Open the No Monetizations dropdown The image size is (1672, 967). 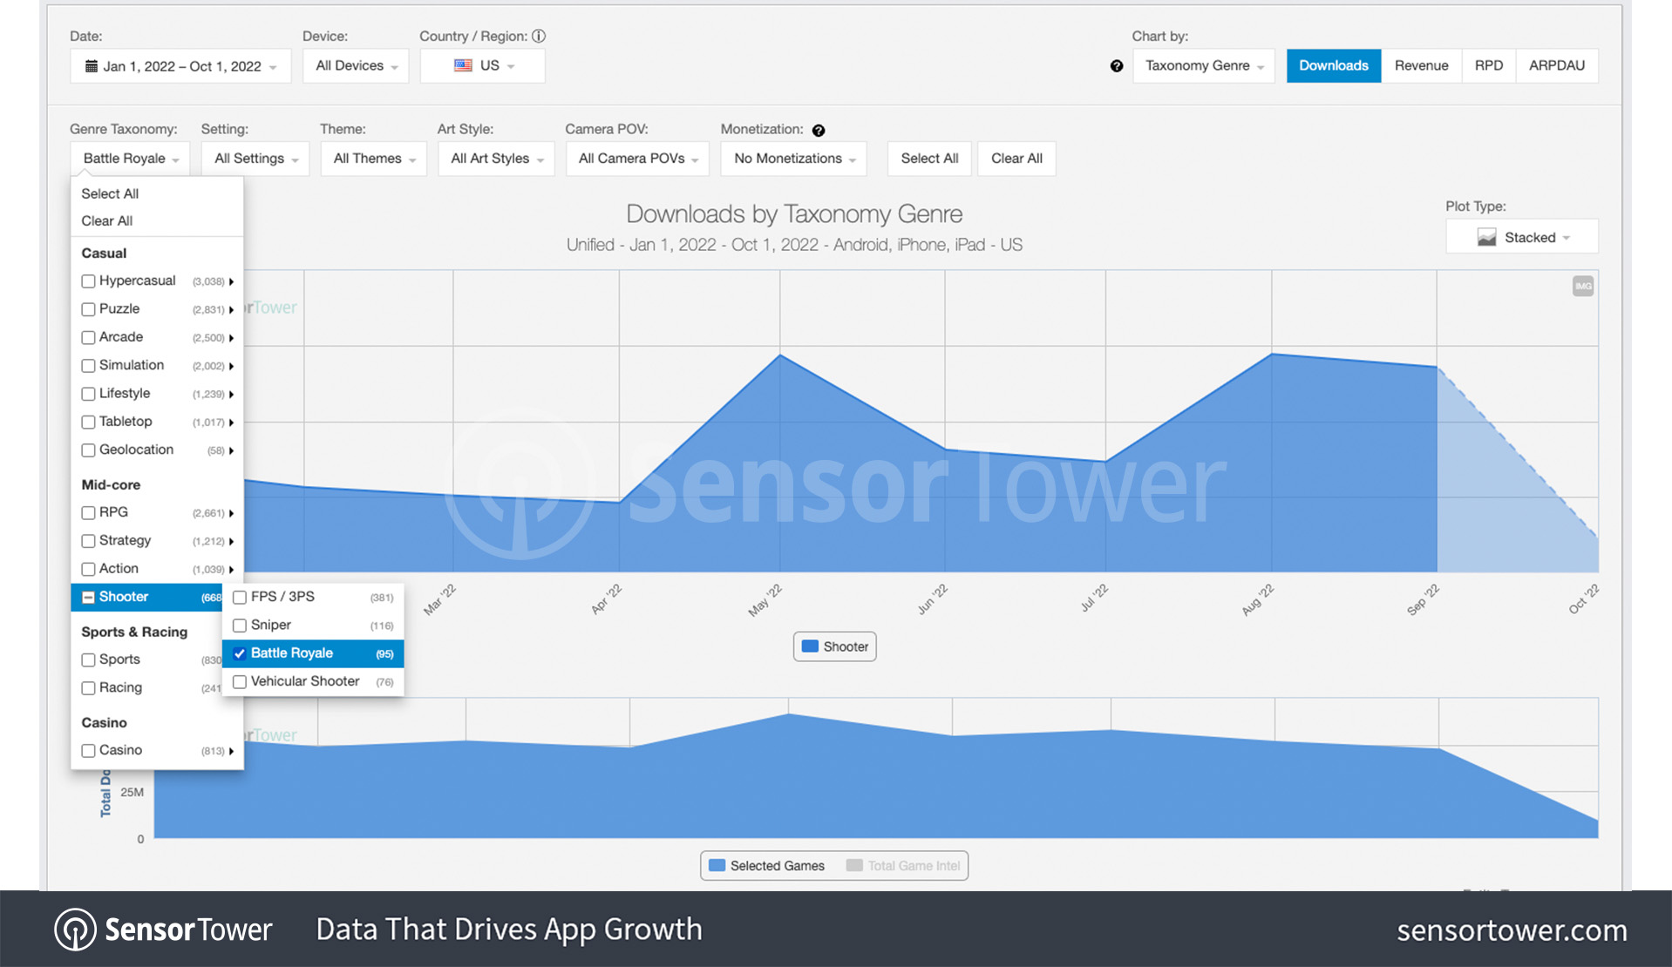794,159
